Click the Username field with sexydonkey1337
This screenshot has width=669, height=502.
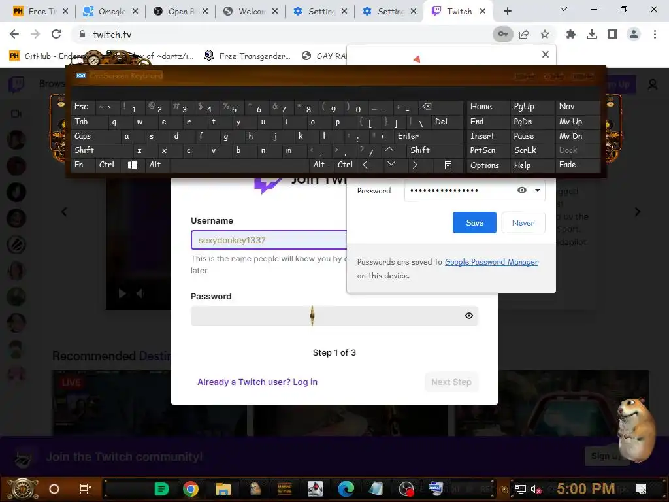(269, 240)
